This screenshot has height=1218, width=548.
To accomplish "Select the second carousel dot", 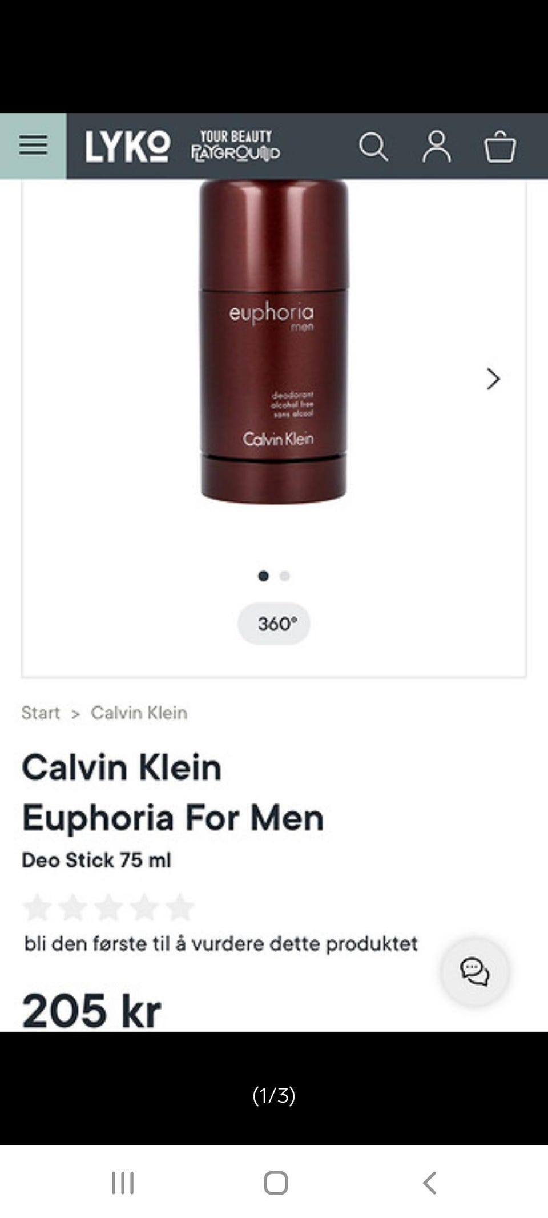I will point(284,576).
